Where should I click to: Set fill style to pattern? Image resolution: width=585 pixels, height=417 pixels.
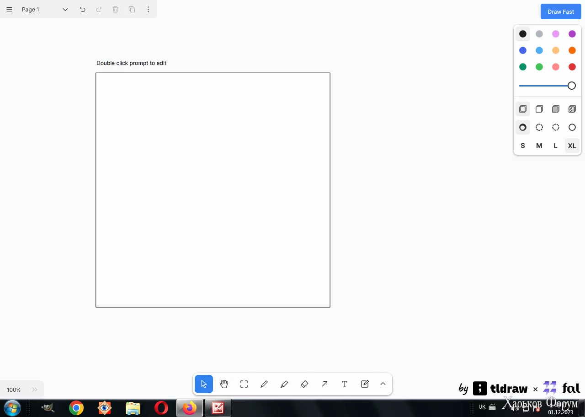point(572,109)
